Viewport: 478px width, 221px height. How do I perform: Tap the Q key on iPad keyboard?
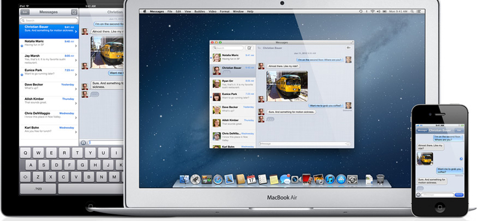[x=26, y=153]
